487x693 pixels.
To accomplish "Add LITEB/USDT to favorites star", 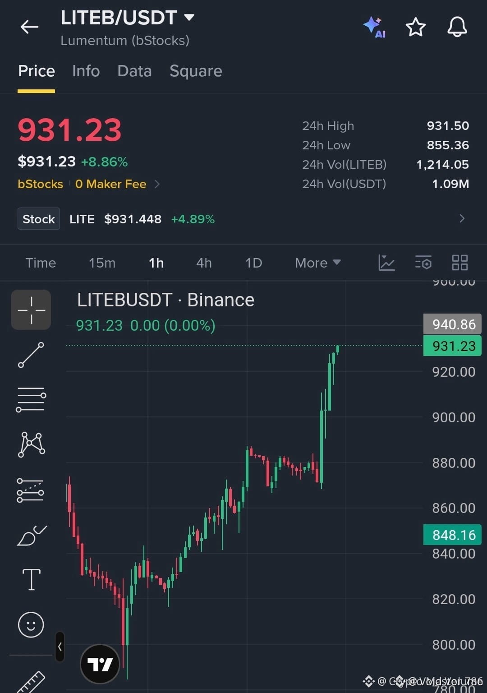I will pyautogui.click(x=415, y=27).
